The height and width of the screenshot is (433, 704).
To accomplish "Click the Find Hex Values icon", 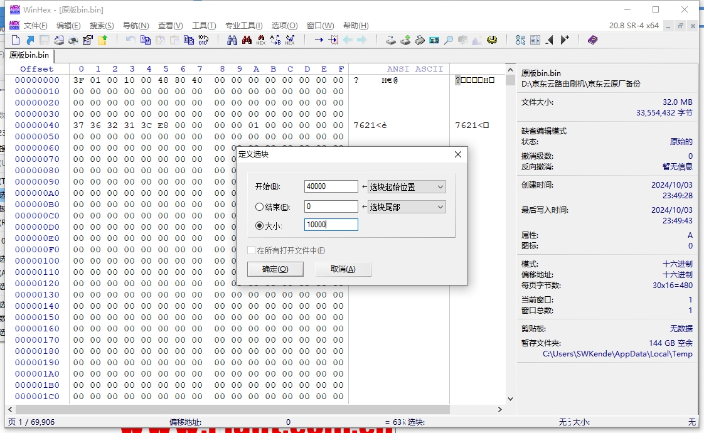I will pos(262,40).
